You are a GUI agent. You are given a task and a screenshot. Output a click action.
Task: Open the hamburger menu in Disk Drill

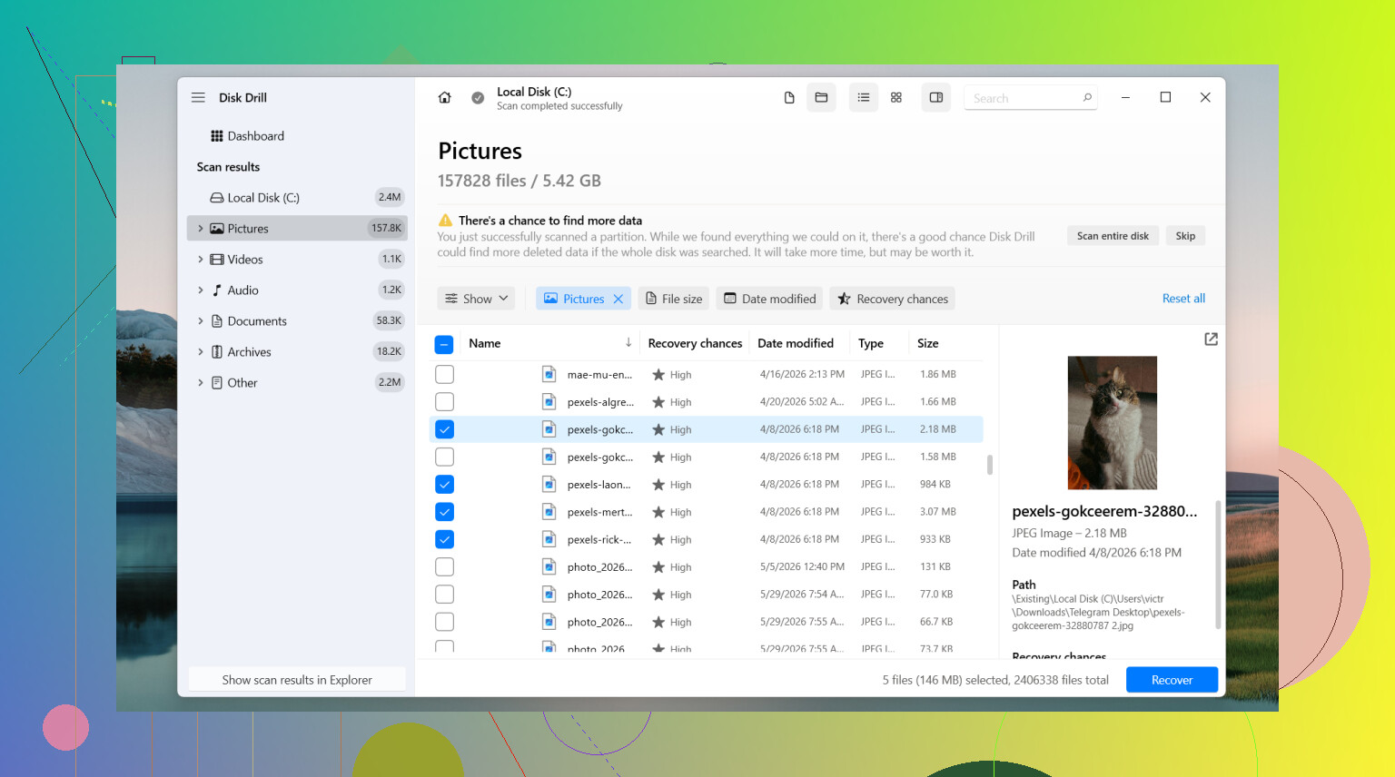click(x=198, y=97)
